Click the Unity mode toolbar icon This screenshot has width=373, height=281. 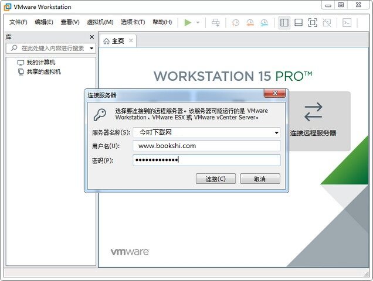(x=327, y=23)
